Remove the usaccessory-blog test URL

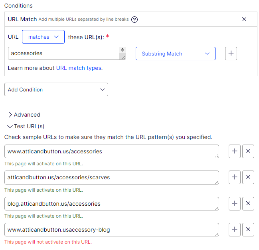point(248,230)
